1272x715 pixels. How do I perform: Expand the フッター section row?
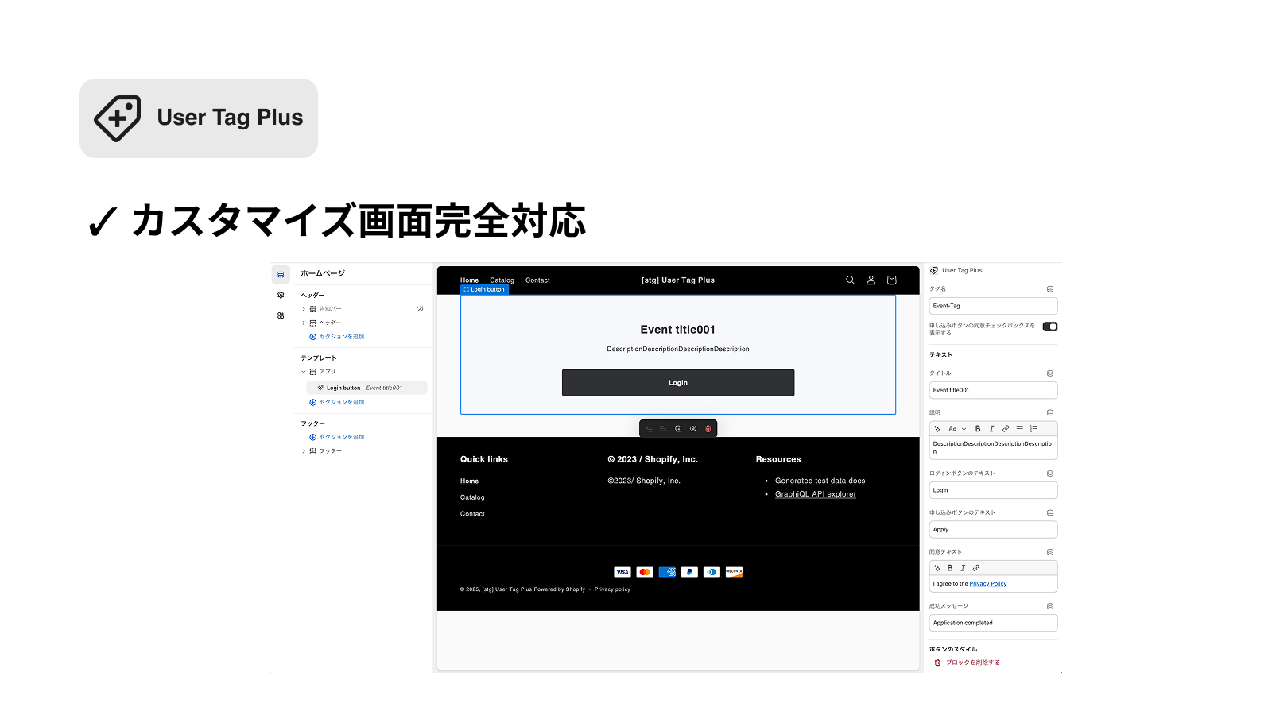tap(304, 451)
